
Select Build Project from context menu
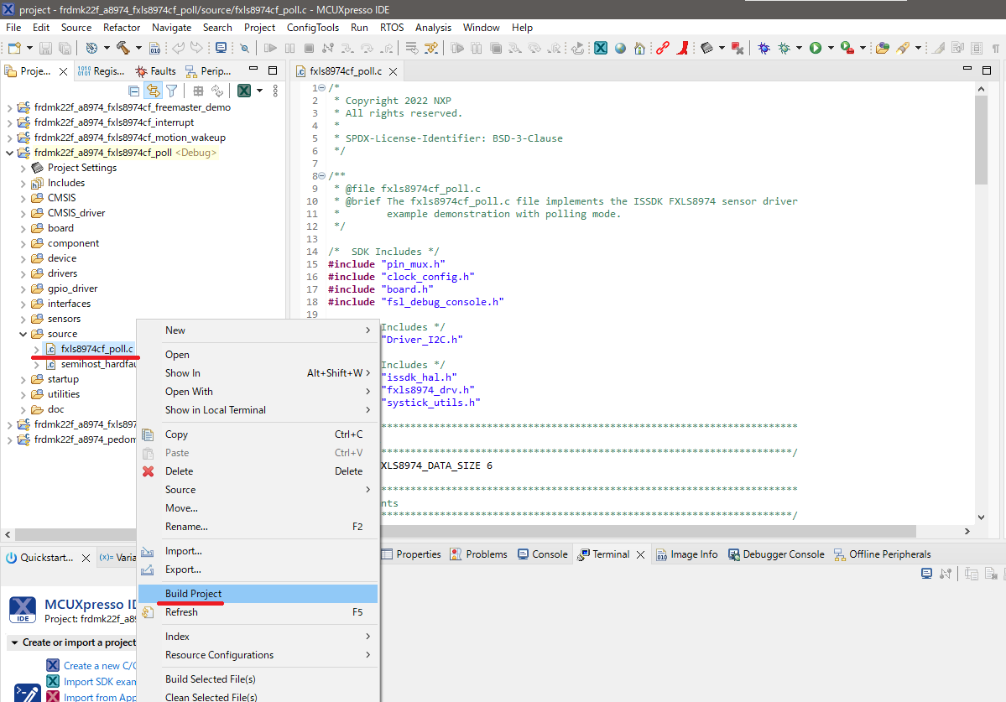coord(194,594)
